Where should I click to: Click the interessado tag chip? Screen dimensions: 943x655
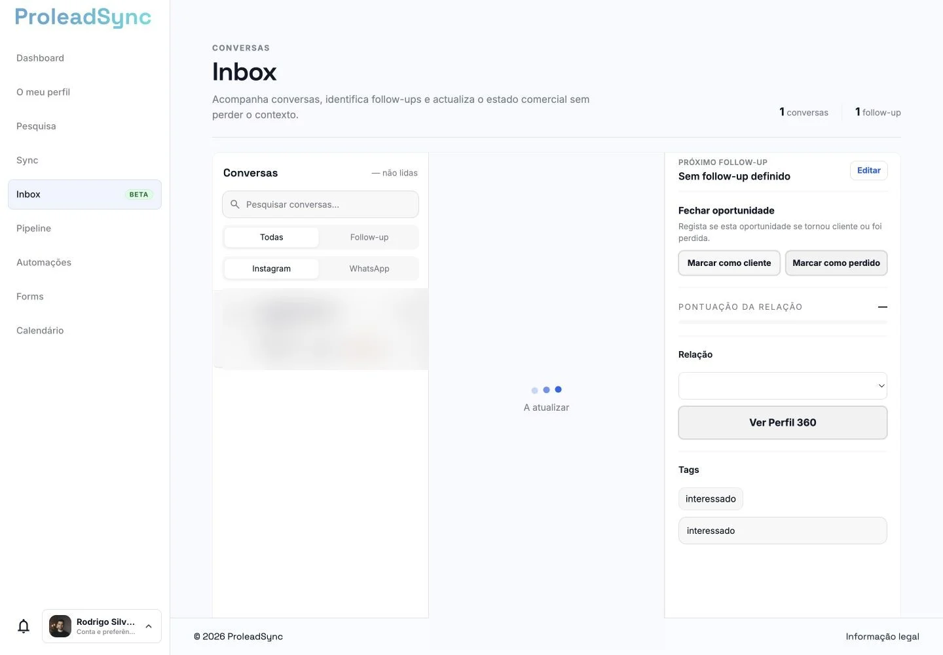coord(711,499)
